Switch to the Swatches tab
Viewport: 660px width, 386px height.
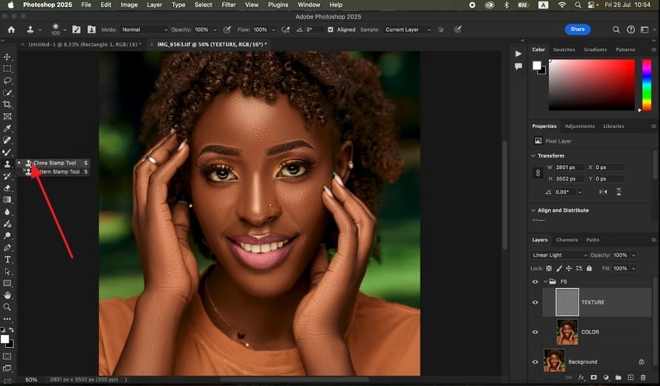coord(564,50)
